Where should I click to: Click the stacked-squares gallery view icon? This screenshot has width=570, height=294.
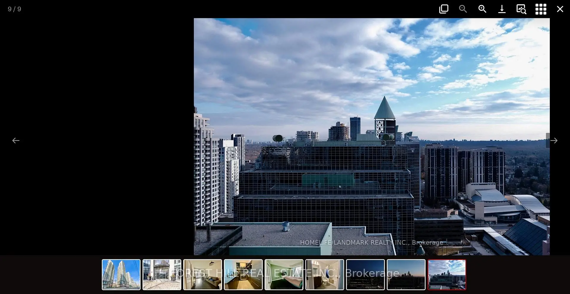tap(444, 9)
